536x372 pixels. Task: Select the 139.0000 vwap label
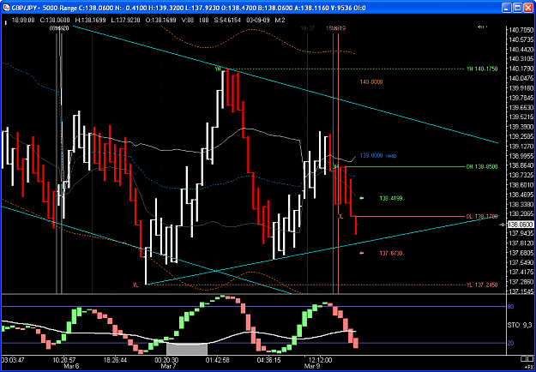pyautogui.click(x=378, y=155)
